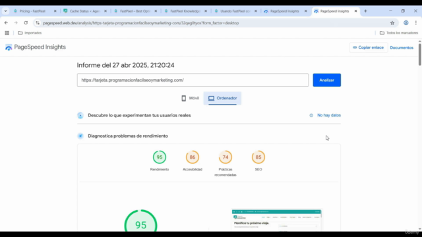Switch to the Pricing - FastPixel tab
Image resolution: width=422 pixels, height=237 pixels.
[32, 11]
